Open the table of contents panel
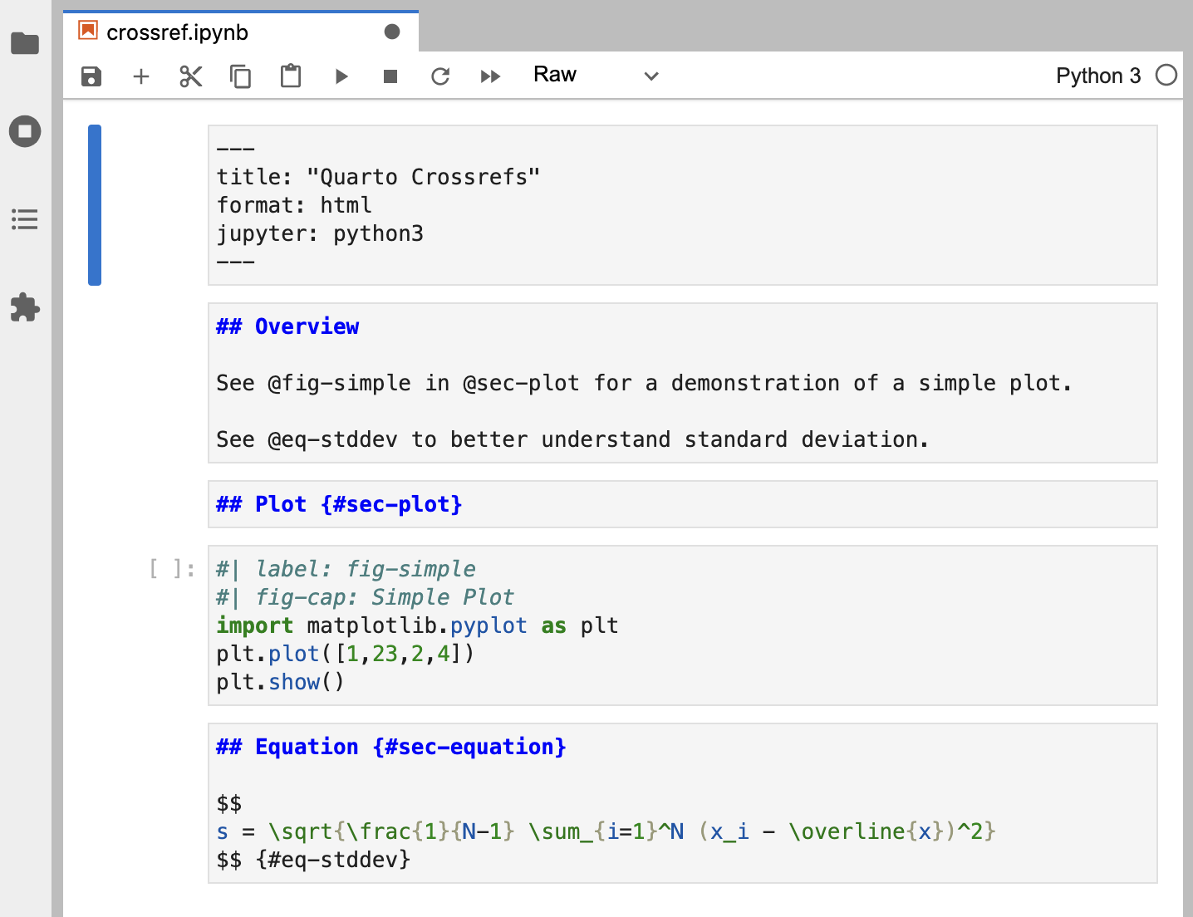This screenshot has height=917, width=1193. (x=25, y=219)
